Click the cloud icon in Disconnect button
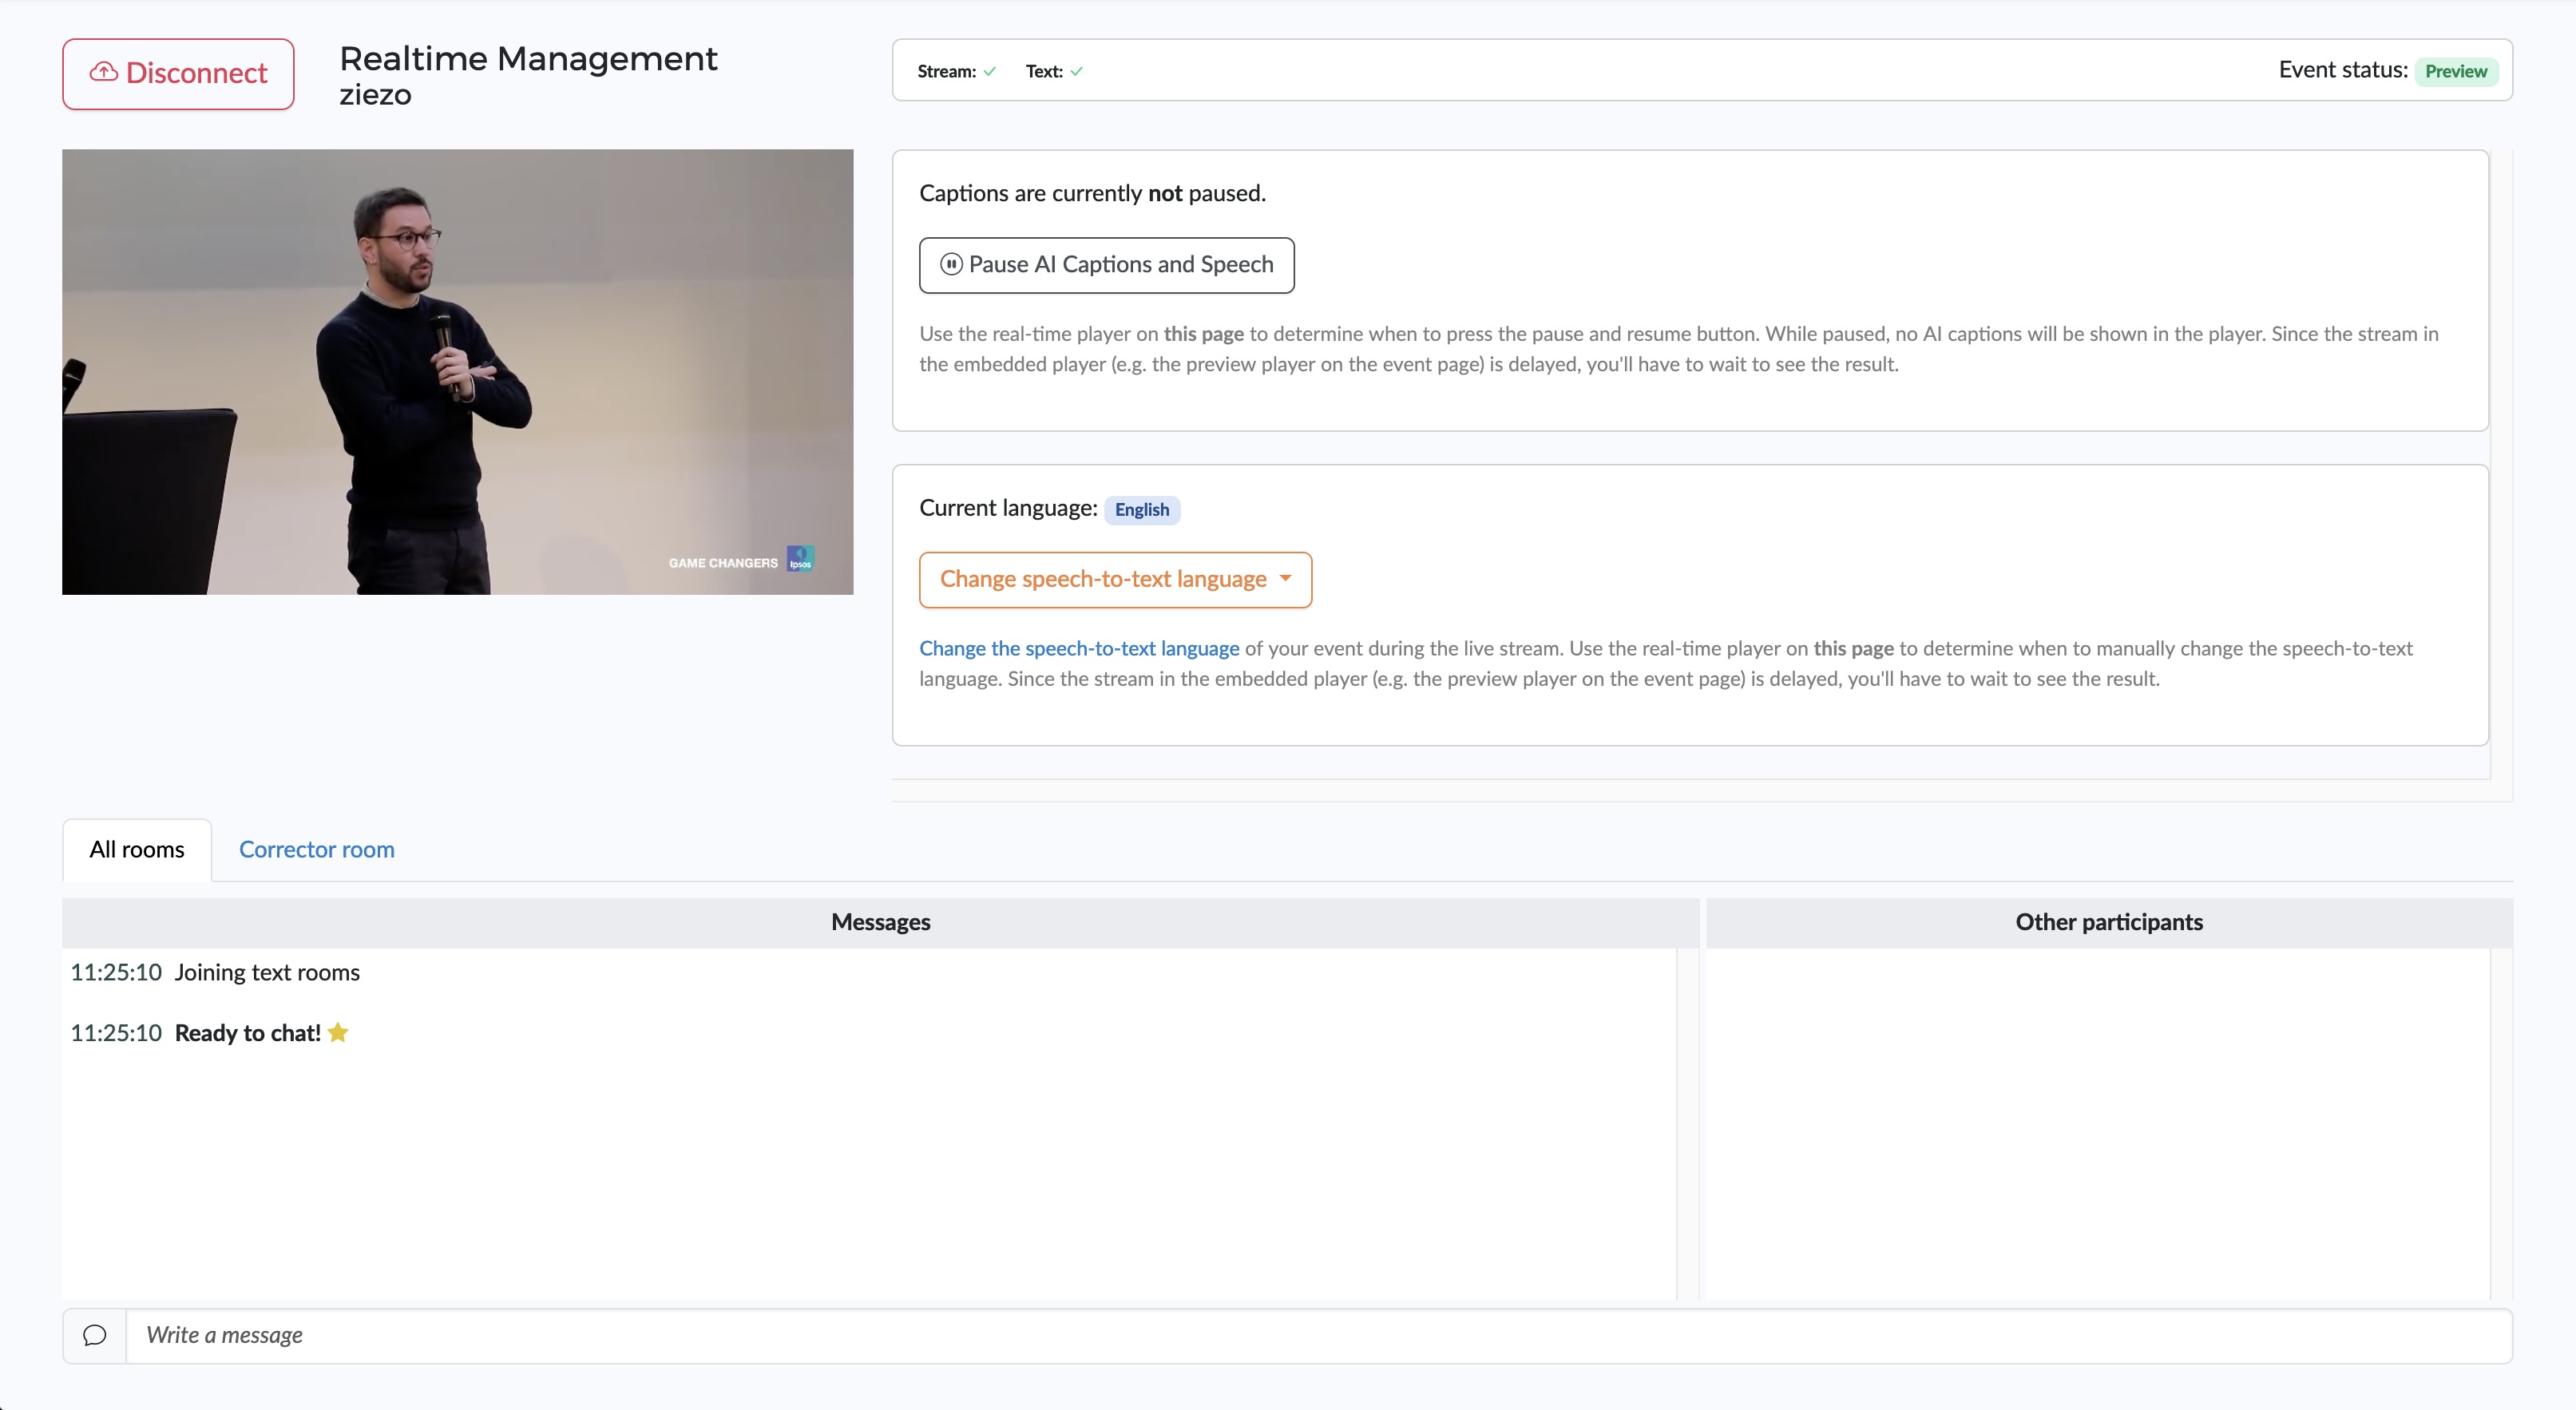 click(104, 73)
